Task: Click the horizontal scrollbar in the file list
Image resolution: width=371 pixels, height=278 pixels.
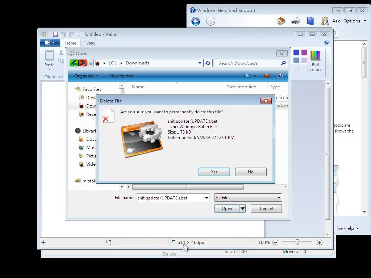Action: pos(188,187)
